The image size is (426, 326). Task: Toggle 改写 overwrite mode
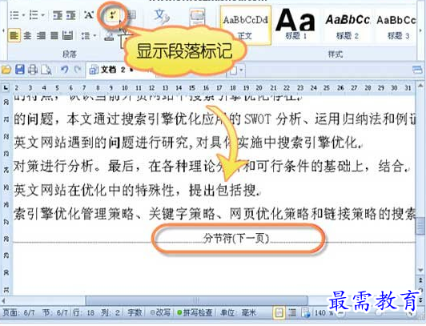pos(161,313)
